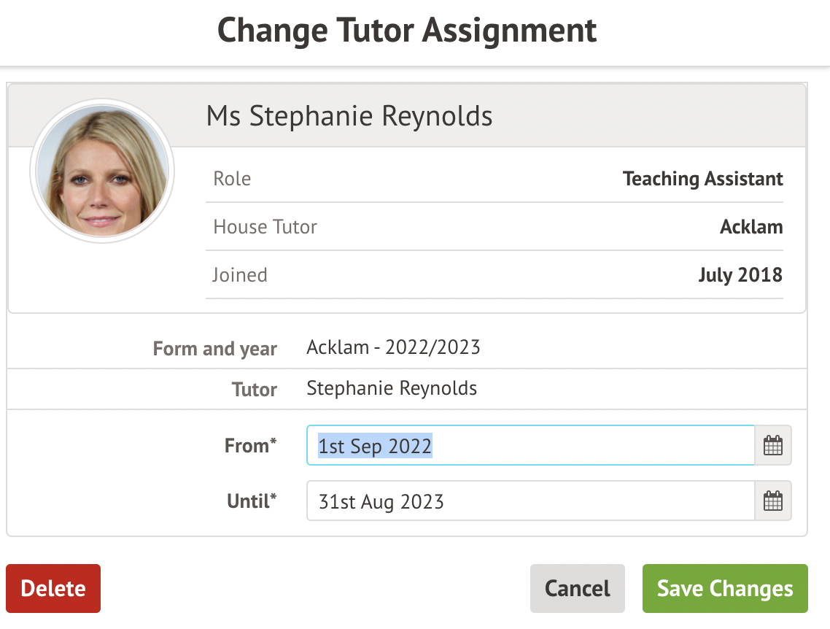The width and height of the screenshot is (830, 629).
Task: Click the Role row label
Action: 232,179
